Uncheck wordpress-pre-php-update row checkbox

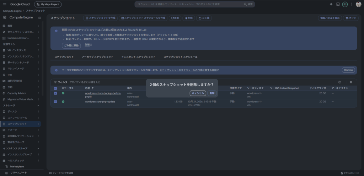tap(55, 102)
